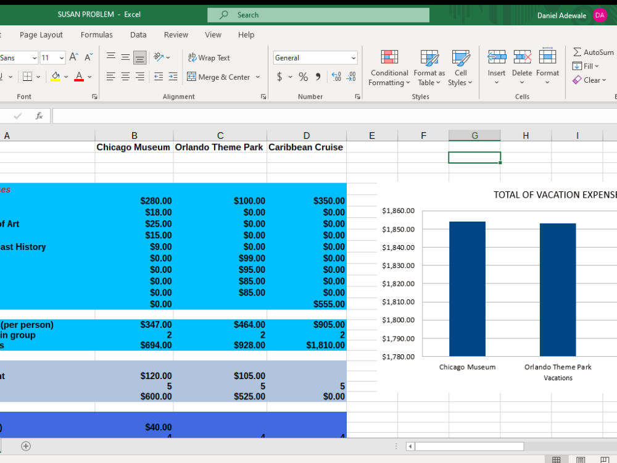Open the Help tab
The width and height of the screenshot is (617, 463).
[246, 35]
